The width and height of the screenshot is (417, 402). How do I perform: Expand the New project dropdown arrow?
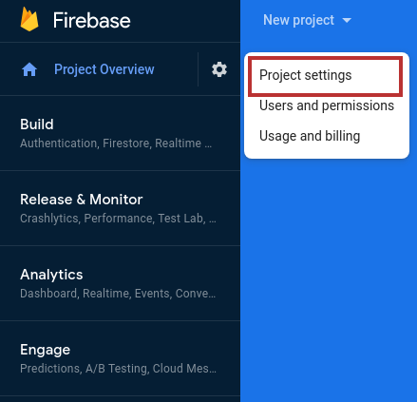click(x=347, y=21)
